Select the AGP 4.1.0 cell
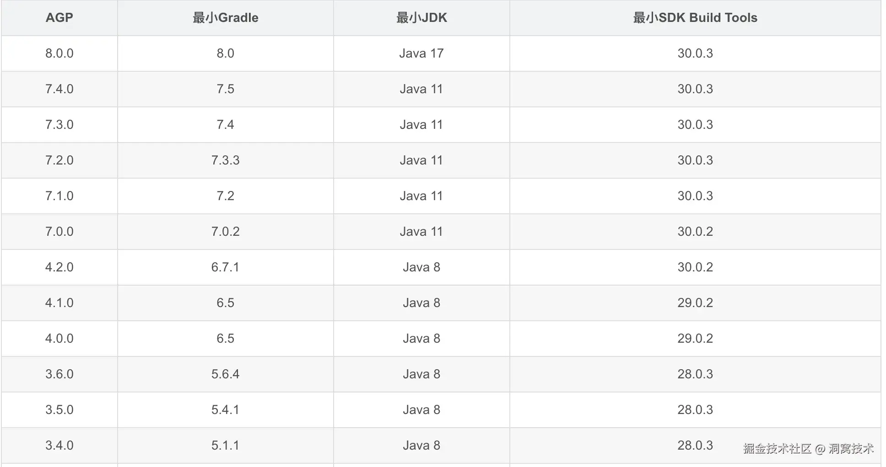This screenshot has height=467, width=886. (x=59, y=303)
